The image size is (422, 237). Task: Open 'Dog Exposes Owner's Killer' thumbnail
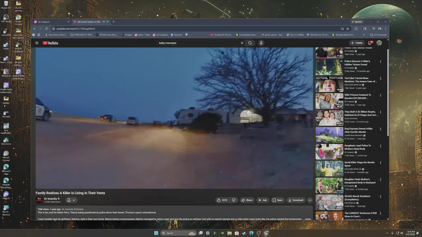[329, 135]
